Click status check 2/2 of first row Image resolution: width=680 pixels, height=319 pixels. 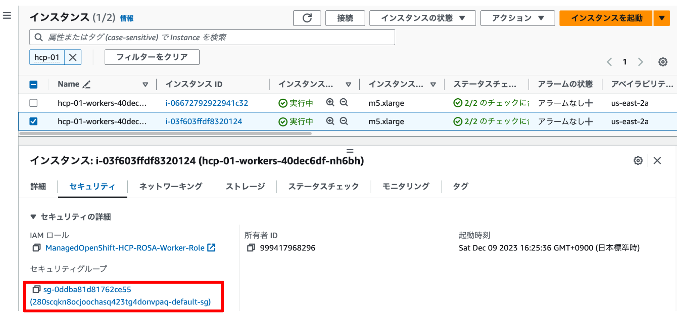click(491, 103)
